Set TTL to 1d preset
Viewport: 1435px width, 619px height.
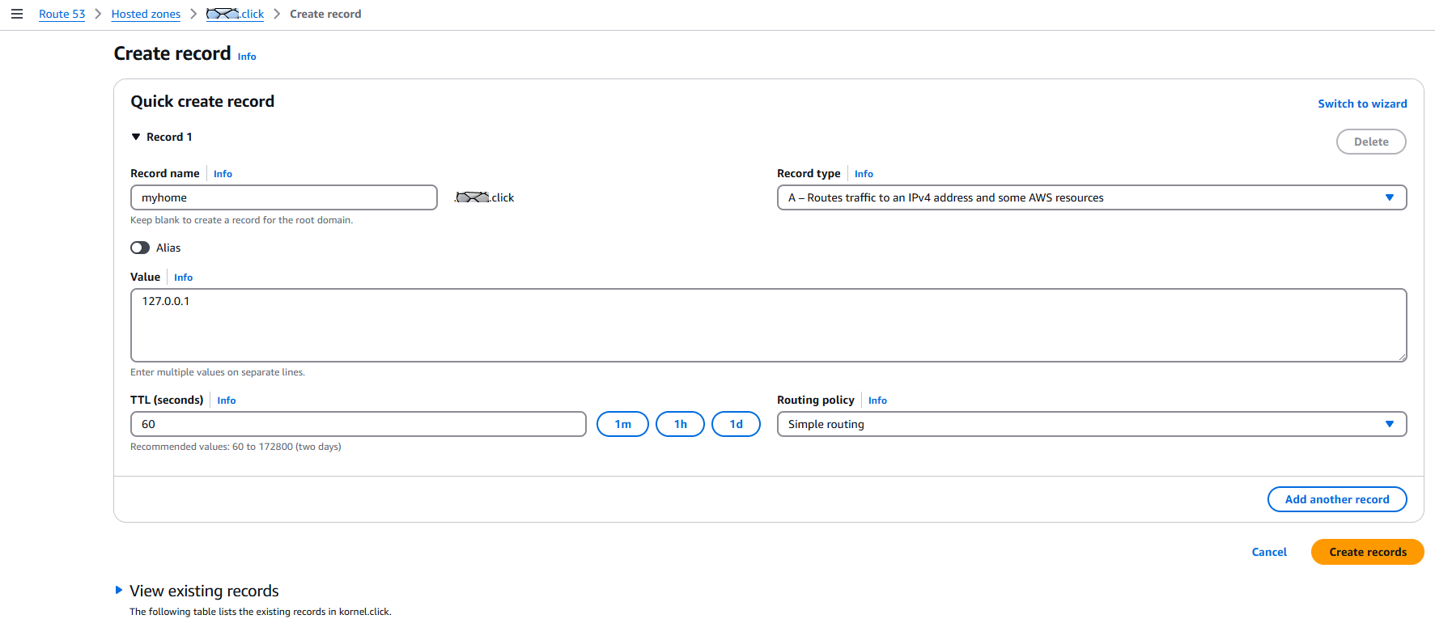coord(736,424)
